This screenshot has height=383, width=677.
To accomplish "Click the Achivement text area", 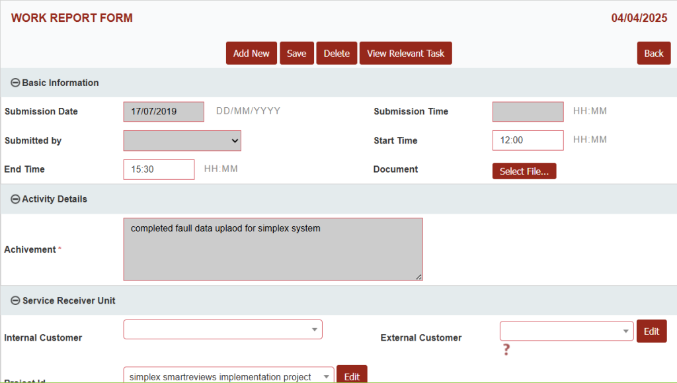I will pyautogui.click(x=272, y=249).
